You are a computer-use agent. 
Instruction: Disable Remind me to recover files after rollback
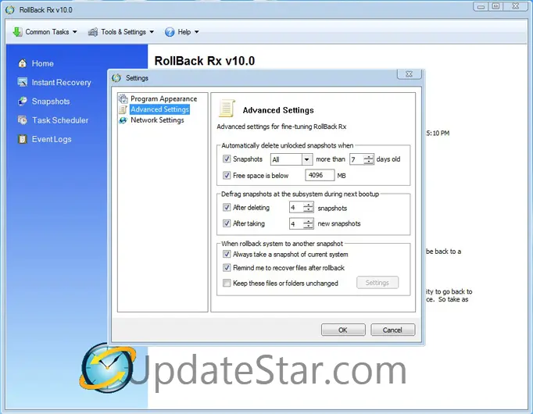(x=227, y=268)
